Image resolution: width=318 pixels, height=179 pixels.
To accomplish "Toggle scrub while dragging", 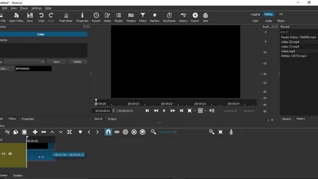I will 117,132.
